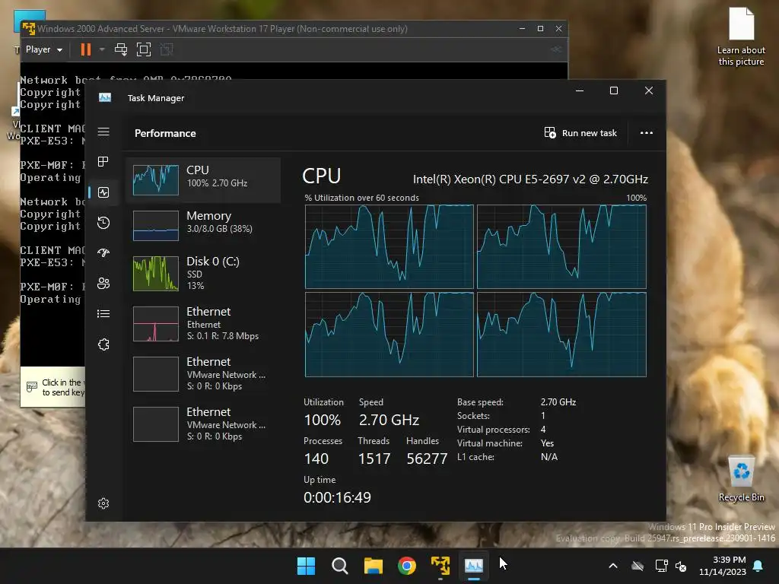Screen dimensions: 779x584
Task: Open taskbar Search
Action: (x=340, y=566)
